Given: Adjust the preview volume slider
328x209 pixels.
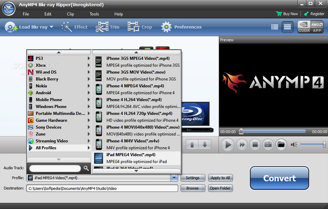Looking at the screenshot, I should pyautogui.click(x=313, y=145).
